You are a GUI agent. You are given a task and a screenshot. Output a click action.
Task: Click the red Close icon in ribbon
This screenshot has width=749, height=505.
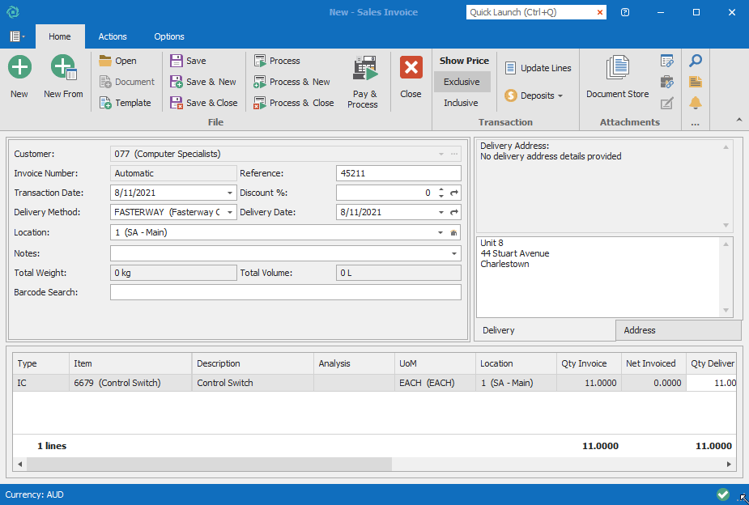(411, 68)
